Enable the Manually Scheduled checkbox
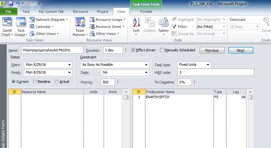The width and height of the screenshot is (271, 148). point(162,50)
